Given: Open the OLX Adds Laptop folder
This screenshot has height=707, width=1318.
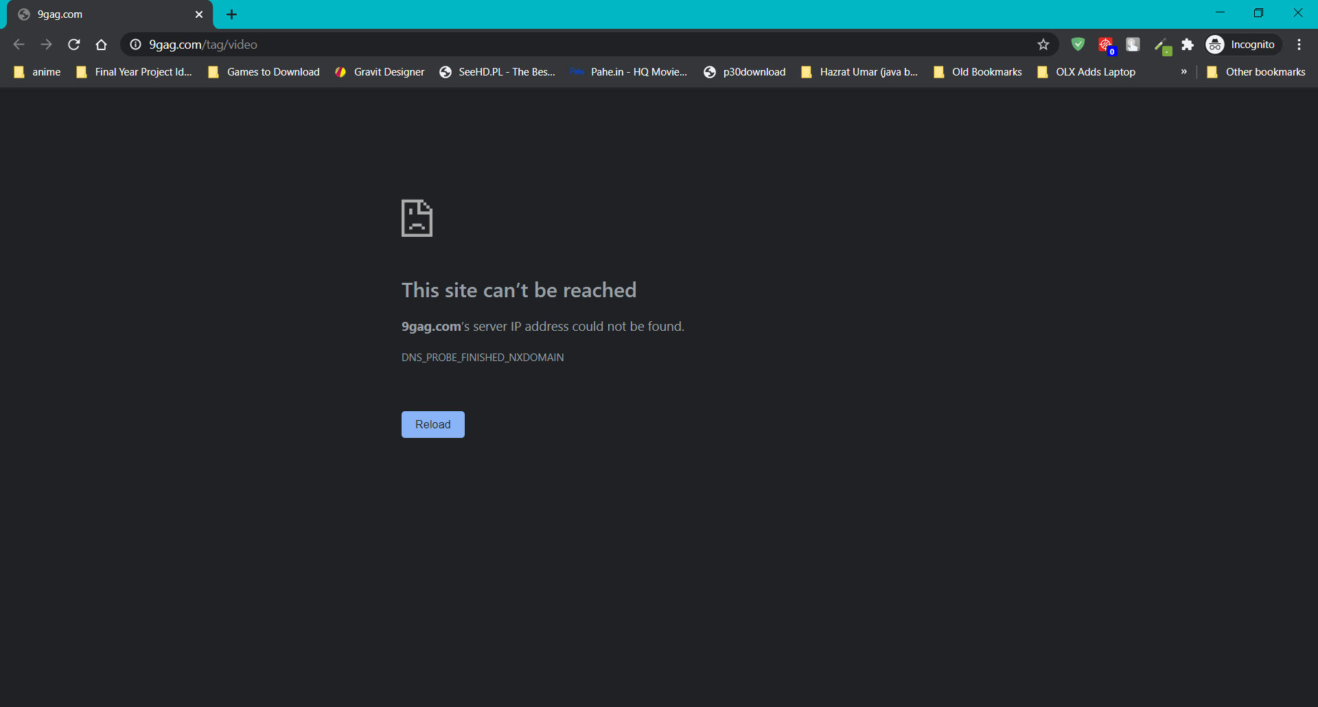Looking at the screenshot, I should [1087, 72].
